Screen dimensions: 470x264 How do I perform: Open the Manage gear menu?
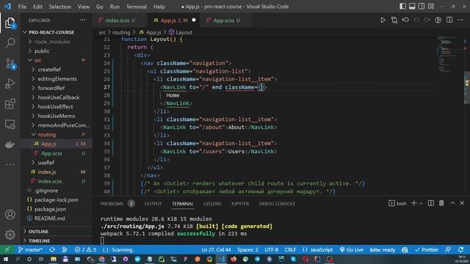coord(10,235)
